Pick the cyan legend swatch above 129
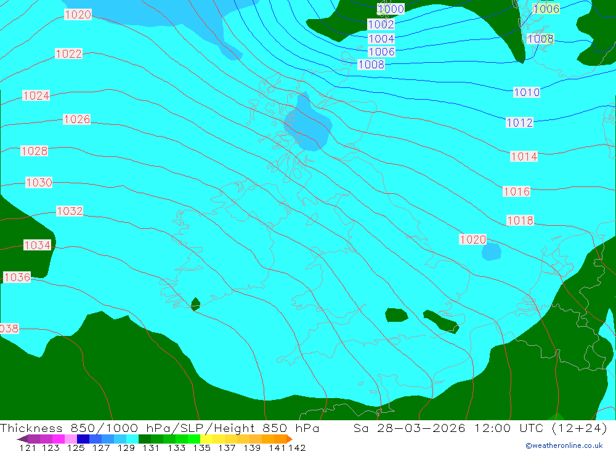The image size is (616, 451). 132,439
